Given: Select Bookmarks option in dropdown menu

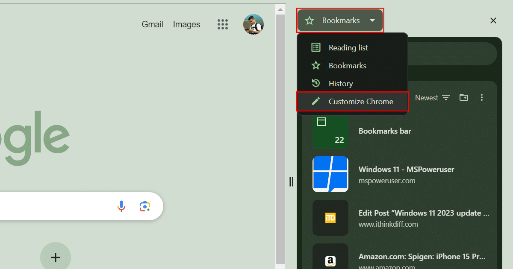Looking at the screenshot, I should [347, 66].
